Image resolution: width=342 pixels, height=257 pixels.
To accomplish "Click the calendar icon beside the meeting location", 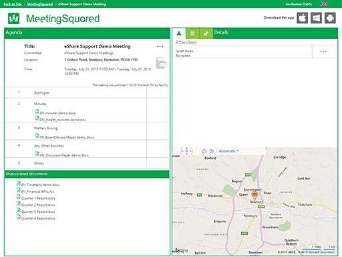I will pos(161,64).
